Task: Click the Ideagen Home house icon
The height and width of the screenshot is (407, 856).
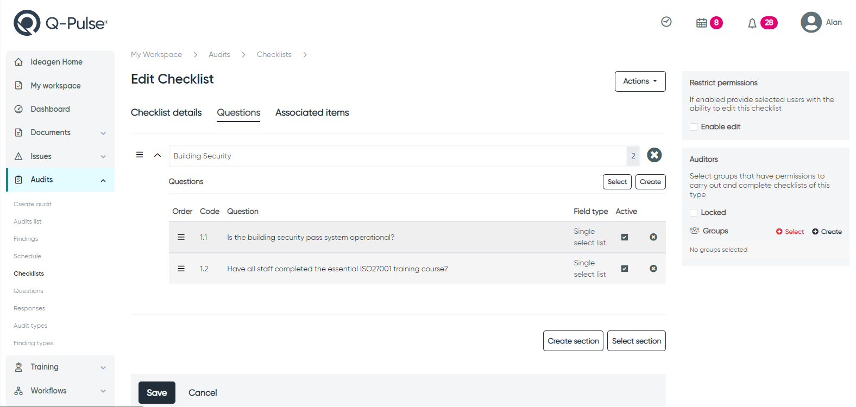Action: [18, 62]
